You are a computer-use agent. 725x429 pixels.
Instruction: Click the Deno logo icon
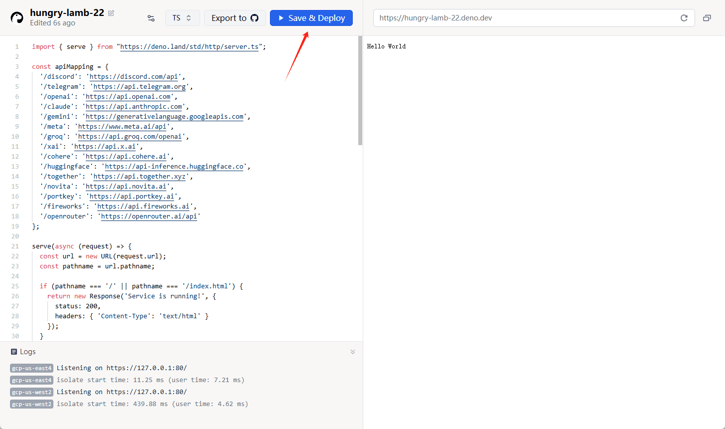click(x=17, y=18)
